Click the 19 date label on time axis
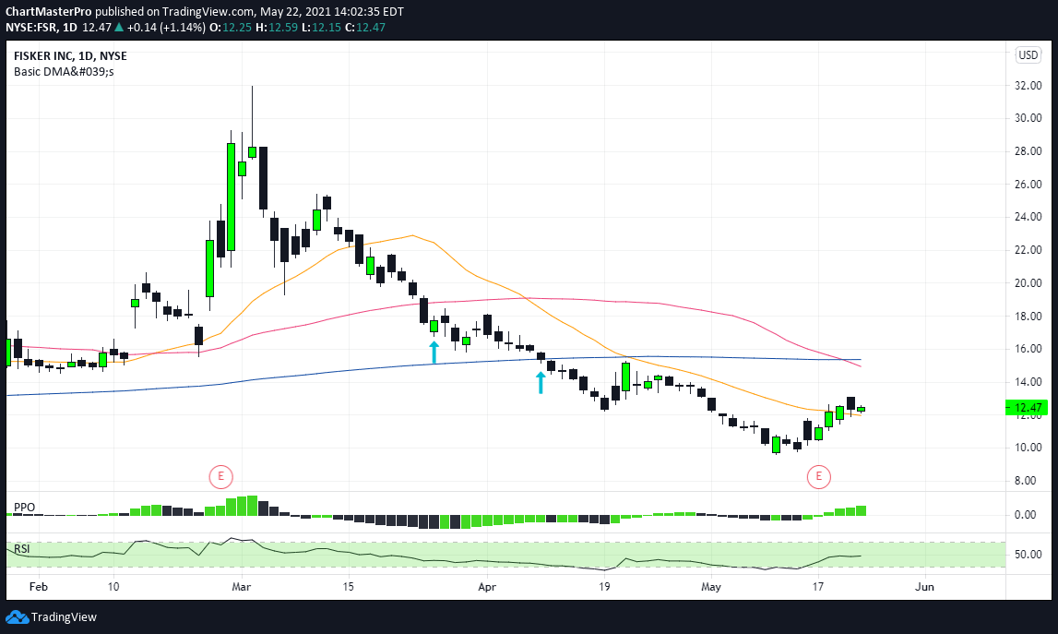 click(x=604, y=587)
